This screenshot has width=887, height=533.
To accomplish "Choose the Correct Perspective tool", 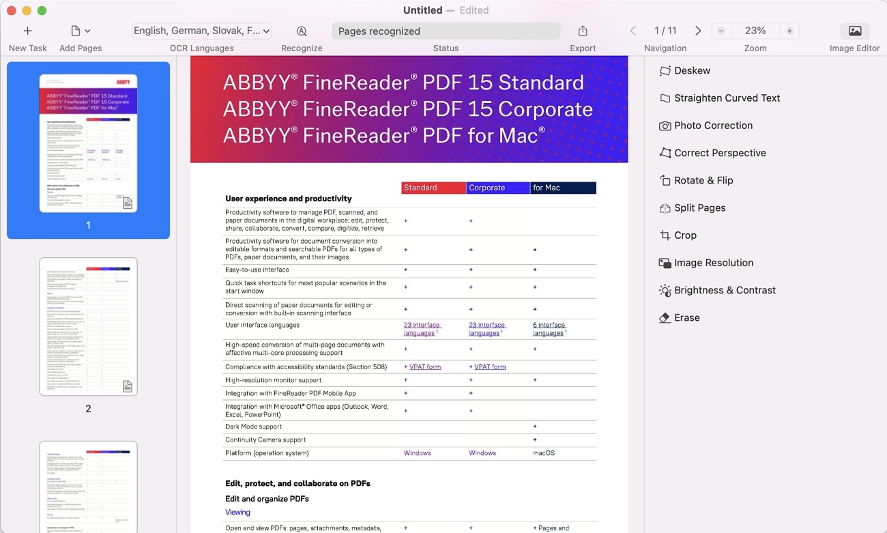I will (x=713, y=153).
